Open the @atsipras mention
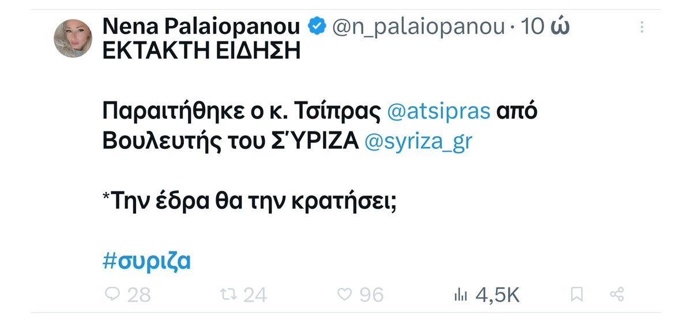Viewport: 692px width, 320px height. click(436, 112)
